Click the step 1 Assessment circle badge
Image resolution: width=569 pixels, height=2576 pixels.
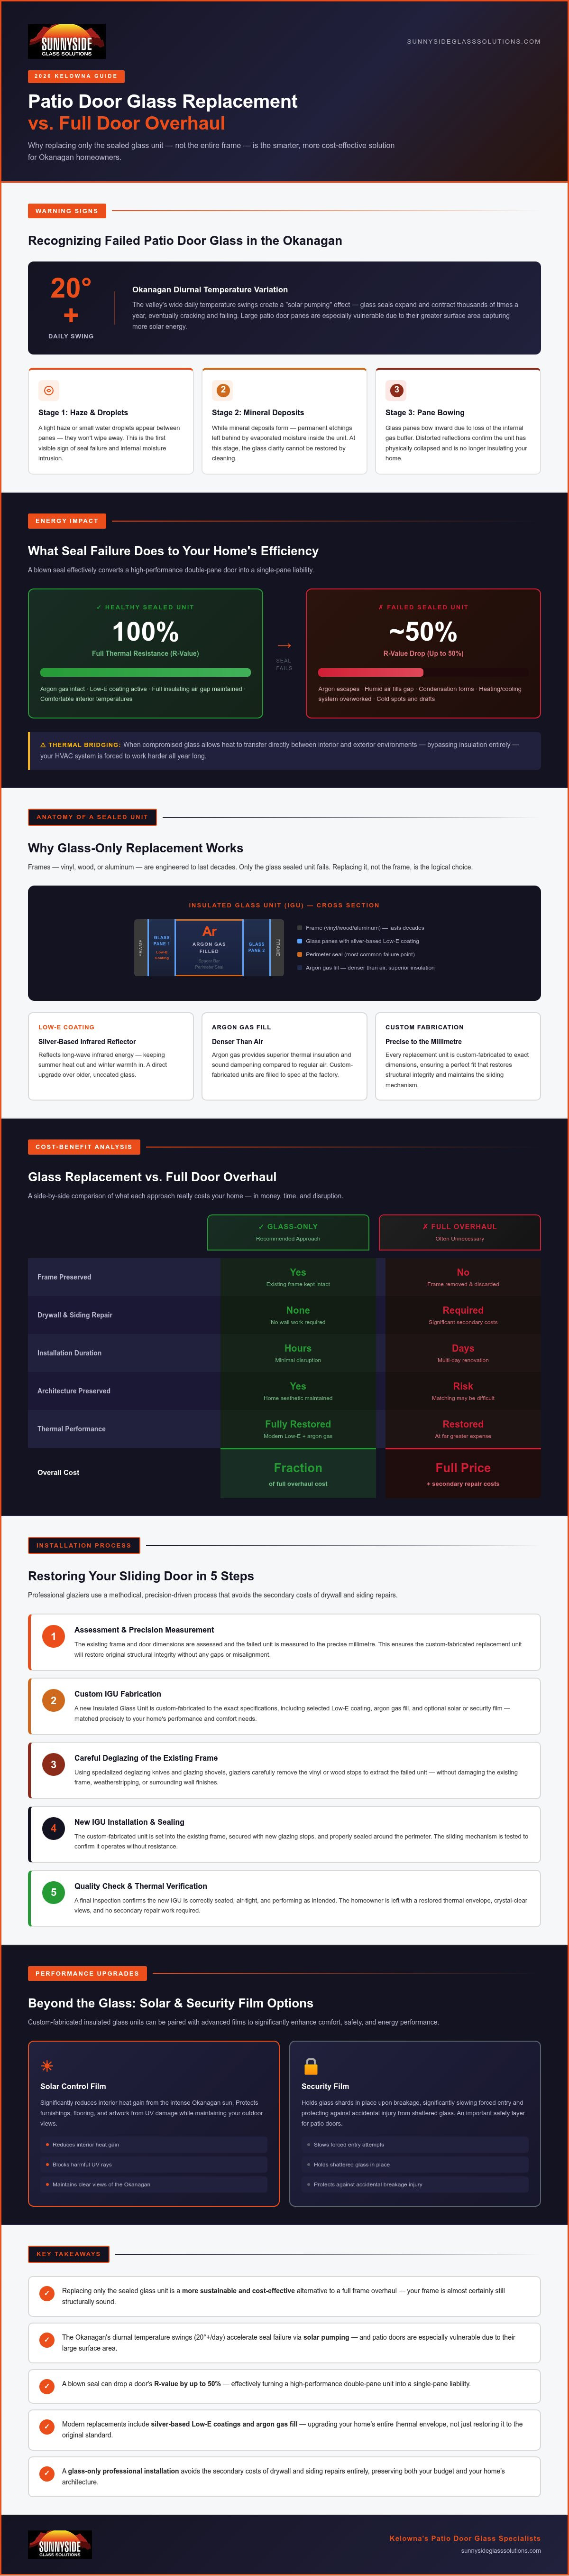pyautogui.click(x=54, y=1636)
